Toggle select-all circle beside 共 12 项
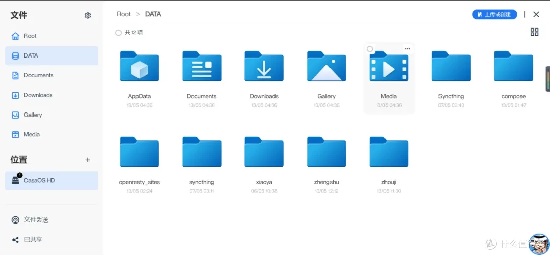 tap(118, 33)
